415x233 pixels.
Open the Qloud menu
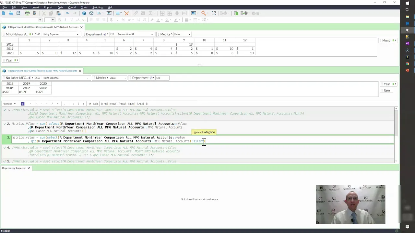coord(72,7)
